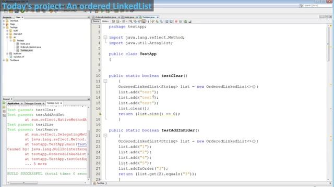Click the hint bulb on line 17
Viewport: 334px width, 187px height.
click(100, 114)
